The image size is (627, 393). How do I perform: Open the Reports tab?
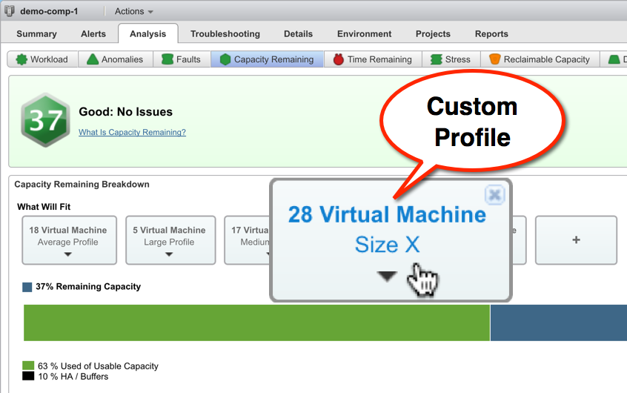491,34
